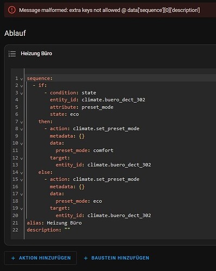Viewport: 216px width, 271px height.
Task: Collapse the fold arrow at line 1
Action: click(x=22, y=79)
